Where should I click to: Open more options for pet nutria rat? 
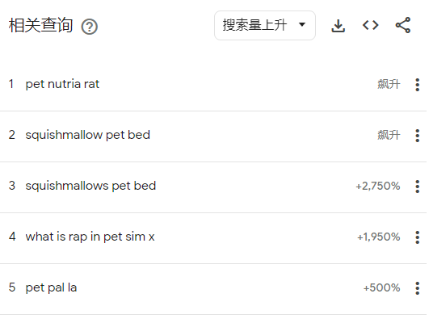[x=417, y=85]
